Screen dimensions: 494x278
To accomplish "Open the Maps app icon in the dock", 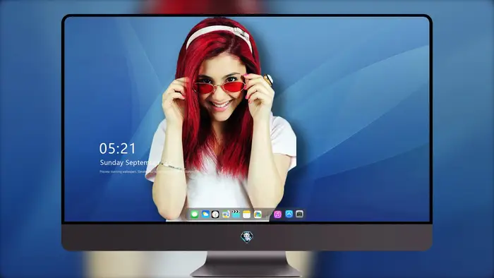I will (x=226, y=214).
